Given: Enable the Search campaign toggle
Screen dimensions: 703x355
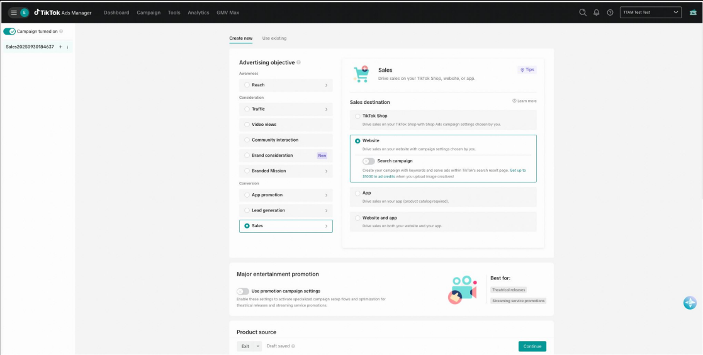Looking at the screenshot, I should [369, 161].
